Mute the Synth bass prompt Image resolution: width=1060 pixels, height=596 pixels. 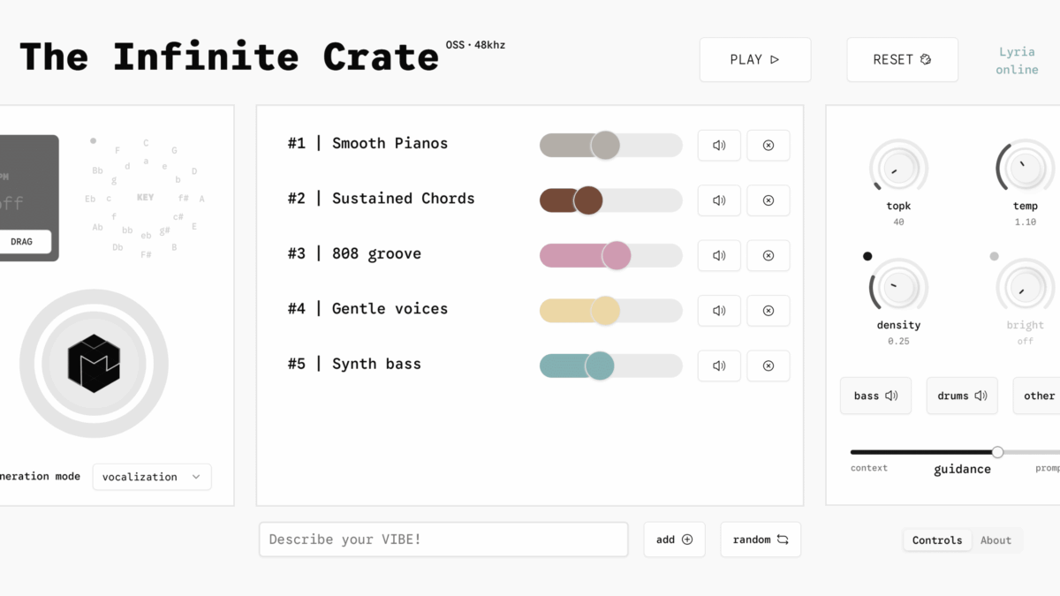pyautogui.click(x=719, y=366)
